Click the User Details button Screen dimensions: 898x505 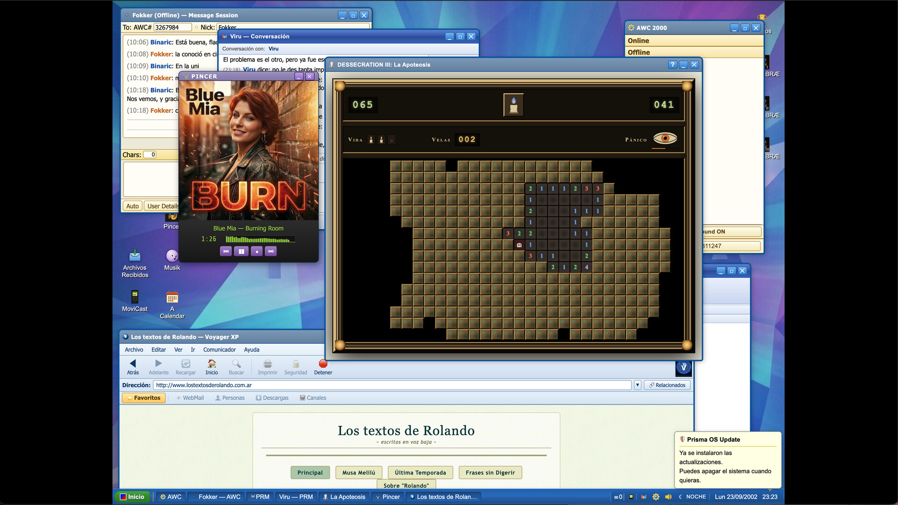[162, 206]
